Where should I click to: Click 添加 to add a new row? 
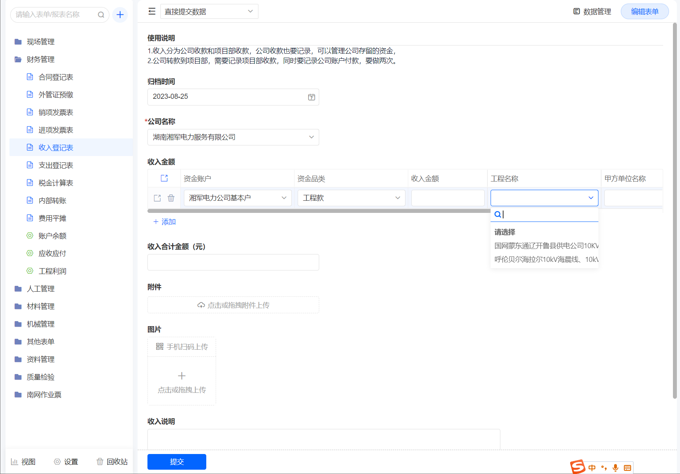coord(165,222)
